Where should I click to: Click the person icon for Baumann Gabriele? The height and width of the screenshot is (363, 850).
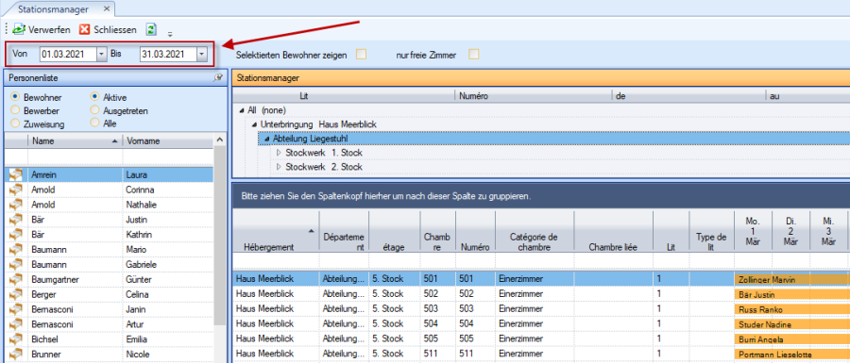(16, 265)
